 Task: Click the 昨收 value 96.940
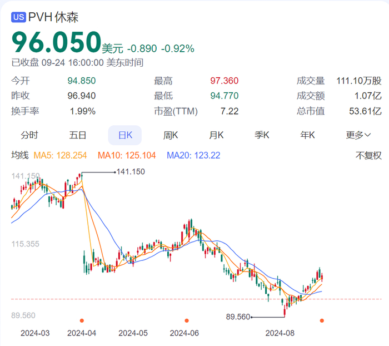[82, 96]
